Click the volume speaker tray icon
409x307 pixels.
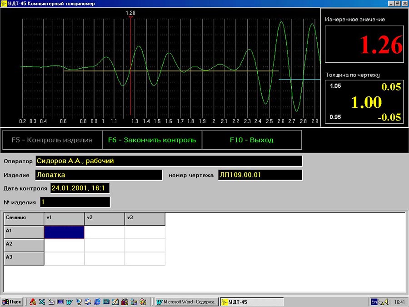pos(387,302)
